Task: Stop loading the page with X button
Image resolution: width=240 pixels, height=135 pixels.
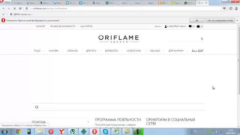Action: [15, 9]
